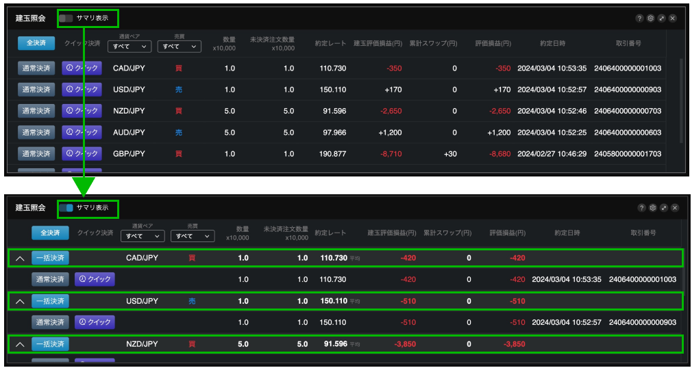Click 評価損益(円) column header in the bottom panel
Viewport: 692px width, 381px height.
(507, 233)
